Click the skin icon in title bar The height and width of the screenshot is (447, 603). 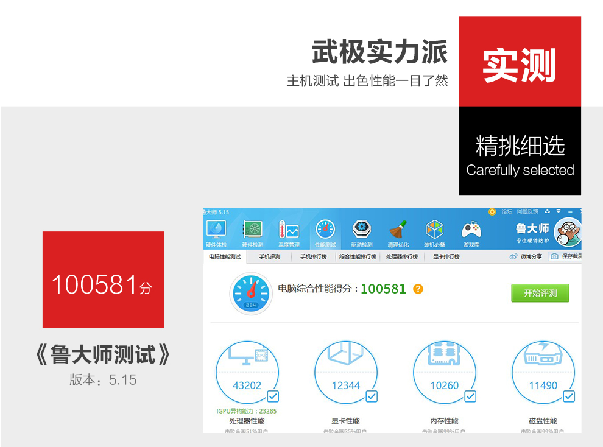click(x=547, y=211)
